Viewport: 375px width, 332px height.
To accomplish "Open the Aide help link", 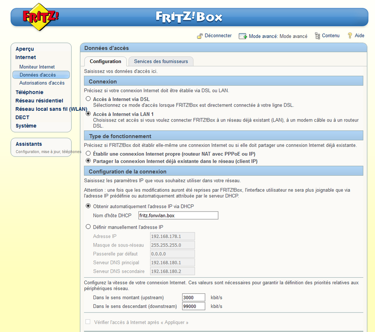I will [360, 36].
